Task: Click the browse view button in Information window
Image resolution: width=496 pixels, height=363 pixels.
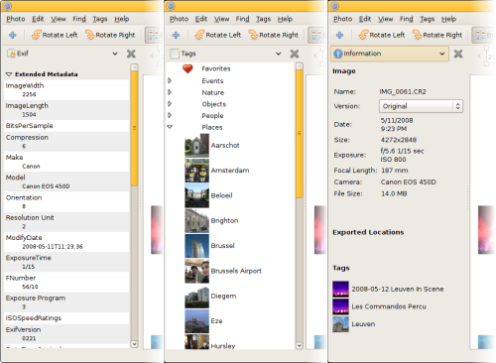Action: tap(483, 36)
